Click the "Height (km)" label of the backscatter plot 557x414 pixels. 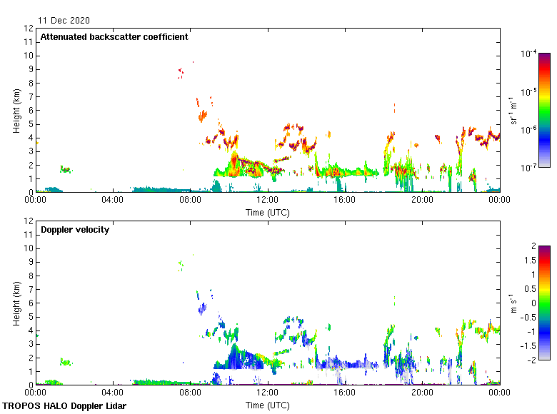pyautogui.click(x=16, y=111)
